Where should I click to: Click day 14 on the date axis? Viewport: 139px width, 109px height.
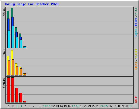(x=61, y=106)
